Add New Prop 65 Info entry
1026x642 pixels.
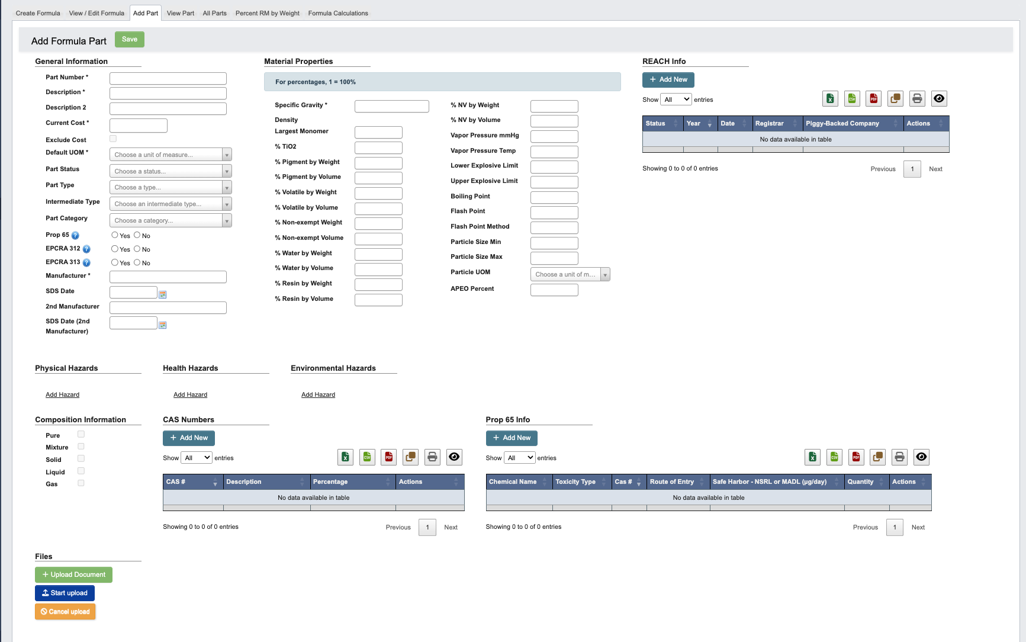click(512, 438)
